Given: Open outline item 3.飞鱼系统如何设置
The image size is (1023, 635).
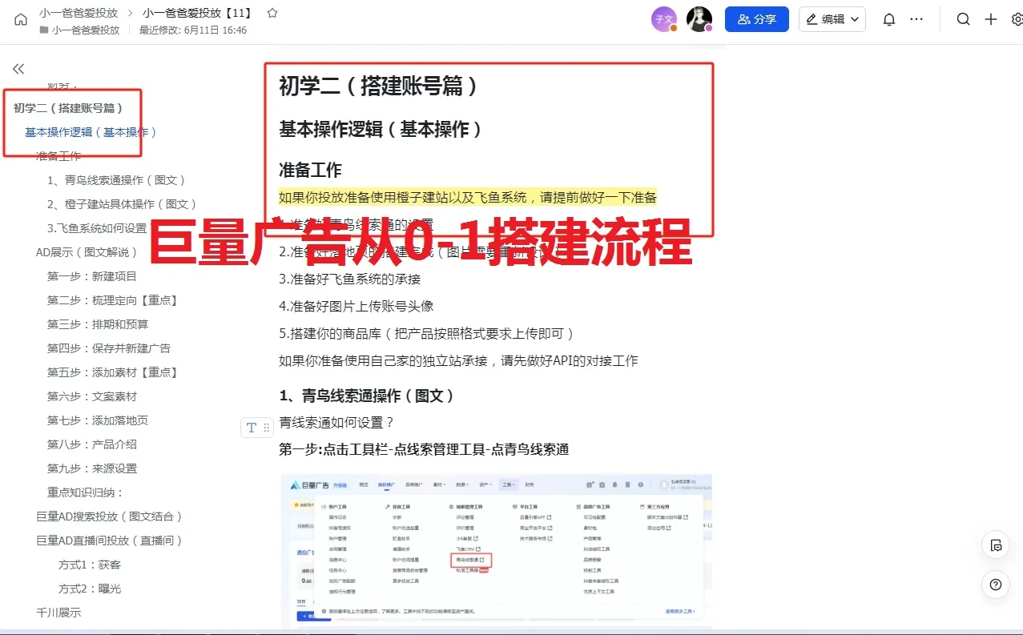Looking at the screenshot, I should coord(97,228).
